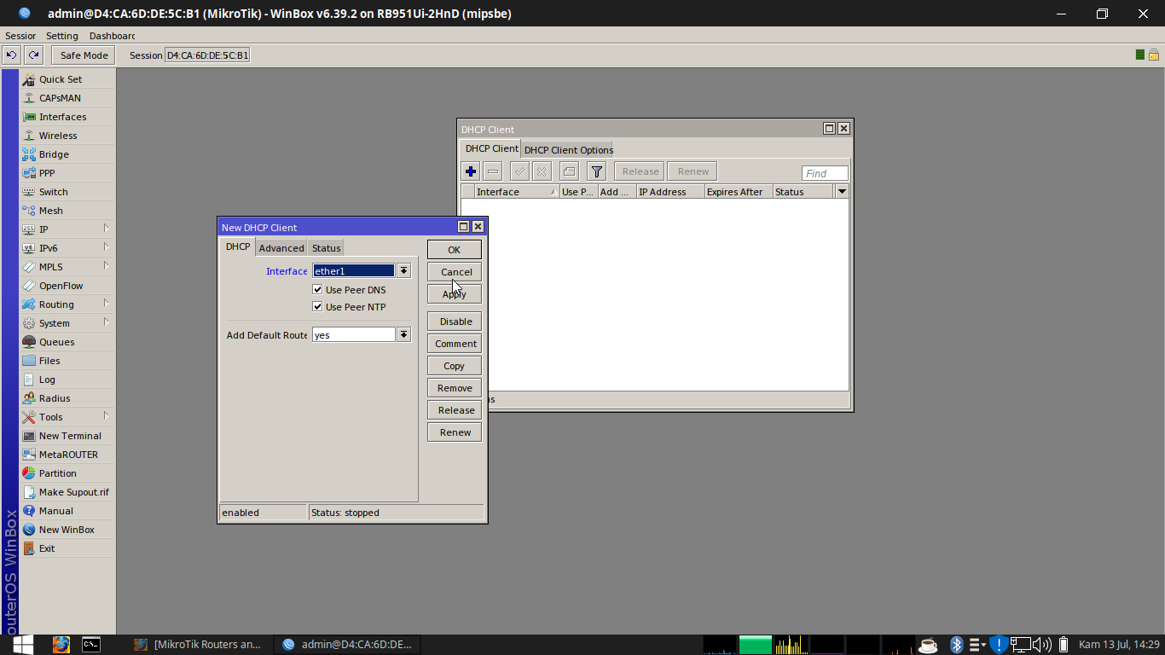Open the PPP sidebar item
Image resolution: width=1165 pixels, height=655 pixels.
point(67,173)
